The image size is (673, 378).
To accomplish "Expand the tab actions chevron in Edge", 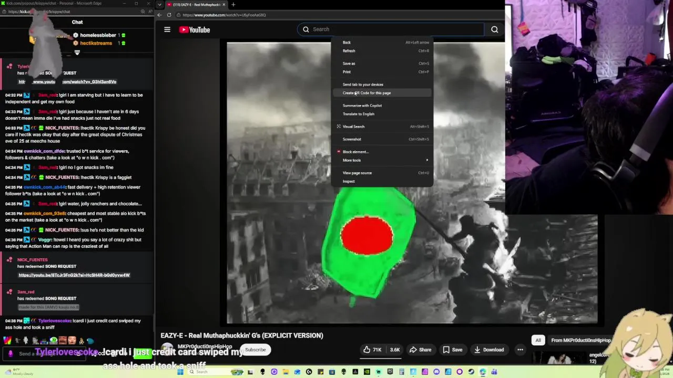I will [x=159, y=5].
